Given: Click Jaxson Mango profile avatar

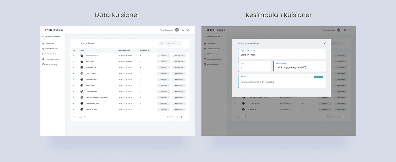Looking at the screenshot, I should [82, 92].
